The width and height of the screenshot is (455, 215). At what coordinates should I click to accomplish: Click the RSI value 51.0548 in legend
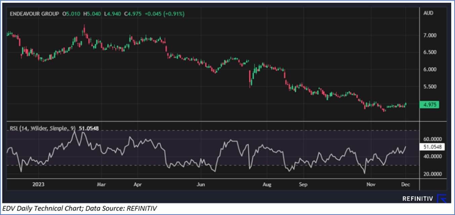point(89,128)
